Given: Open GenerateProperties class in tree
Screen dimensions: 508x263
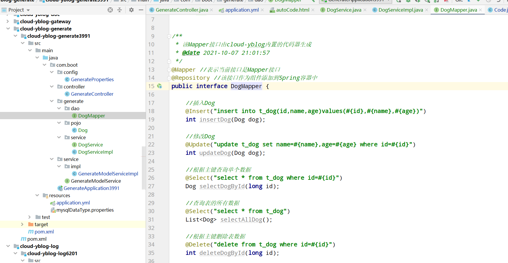Looking at the screenshot, I should tap(92, 79).
